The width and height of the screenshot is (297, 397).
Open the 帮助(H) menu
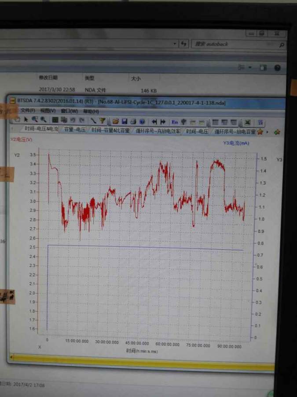tap(91, 112)
